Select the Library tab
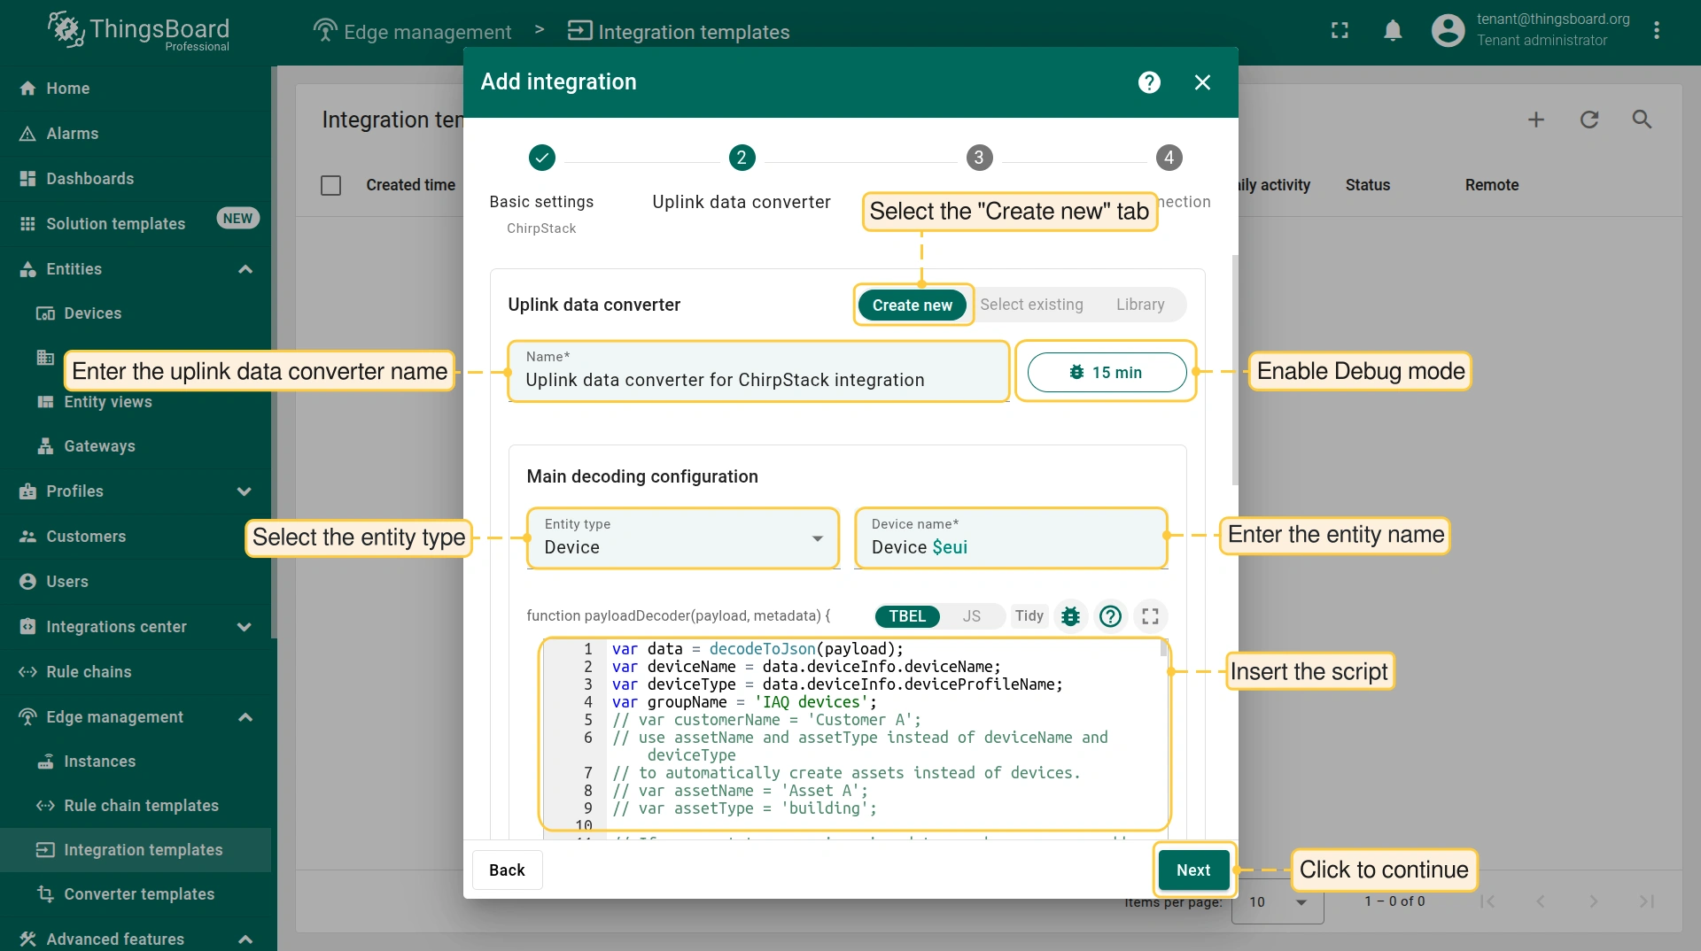 point(1139,305)
